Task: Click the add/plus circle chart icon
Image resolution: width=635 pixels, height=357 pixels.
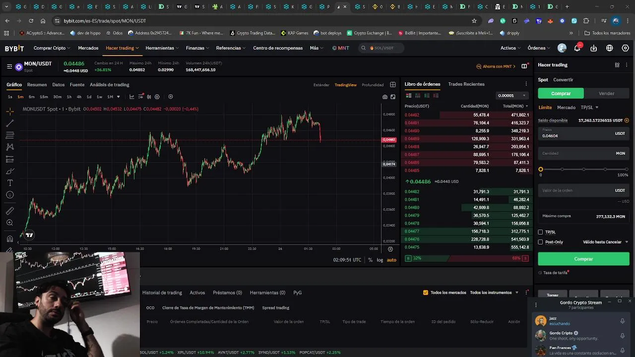Action: [x=171, y=97]
